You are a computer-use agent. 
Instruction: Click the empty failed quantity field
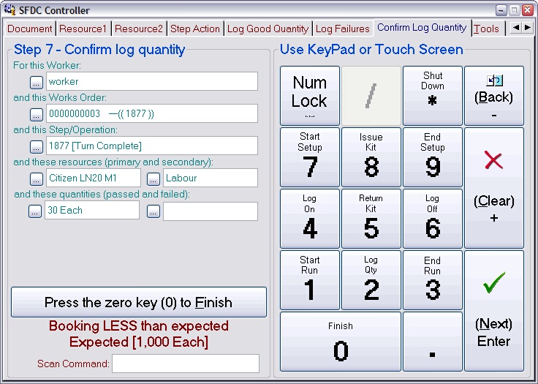211,211
